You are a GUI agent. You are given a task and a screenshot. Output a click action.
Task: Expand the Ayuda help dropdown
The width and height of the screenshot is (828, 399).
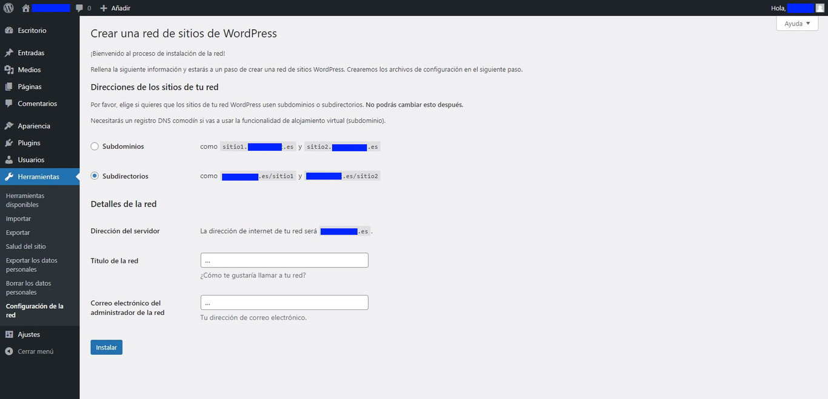click(797, 24)
